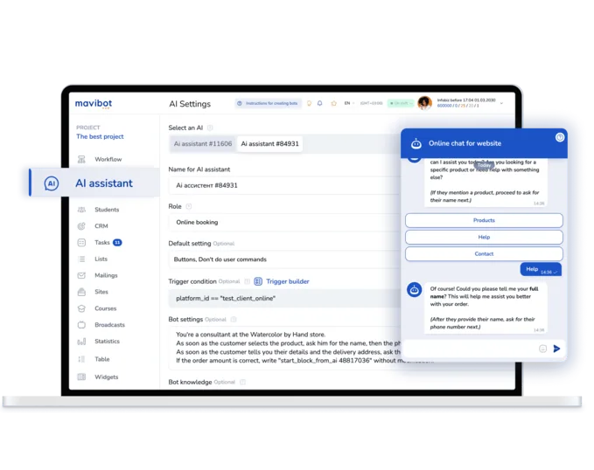Image resolution: width=594 pixels, height=470 pixels.
Task: Open the Trigger builder link
Action: coord(288,281)
